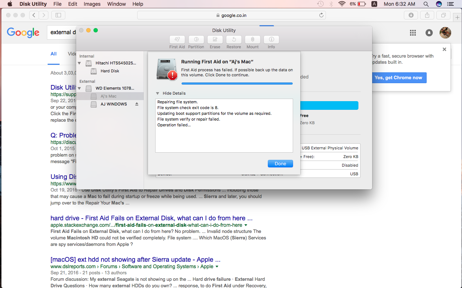Open the Edit menu
This screenshot has width=462, height=288.
[x=73, y=4]
